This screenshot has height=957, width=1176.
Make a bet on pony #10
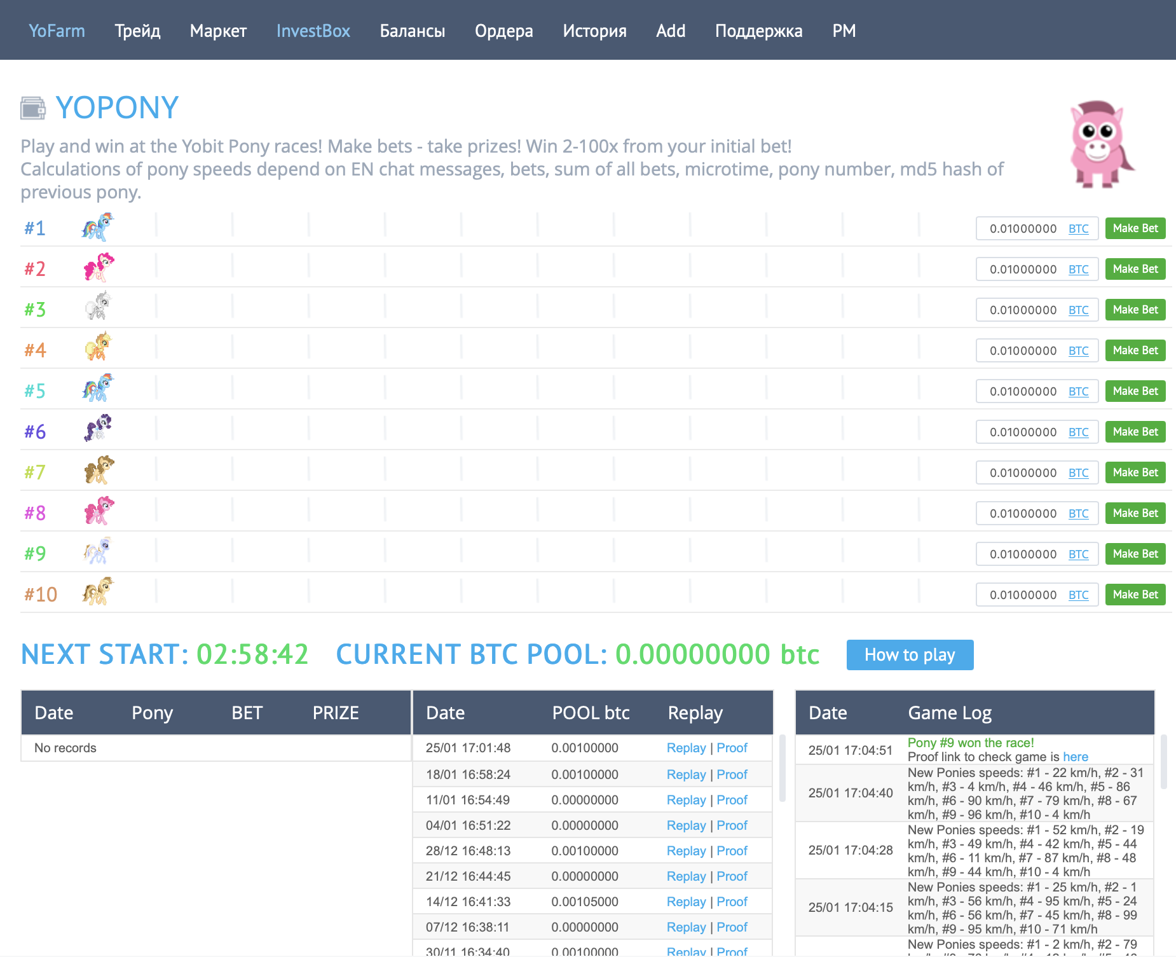(x=1135, y=595)
